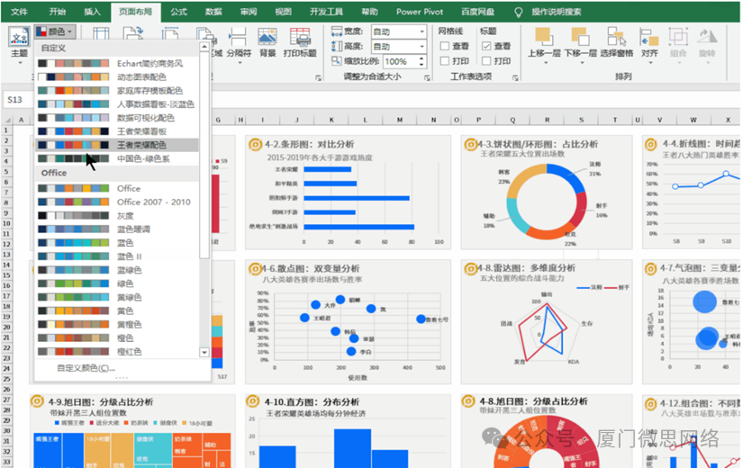Choose the 蓝色暖调 color scheme
The image size is (743, 468).
pyautogui.click(x=117, y=229)
